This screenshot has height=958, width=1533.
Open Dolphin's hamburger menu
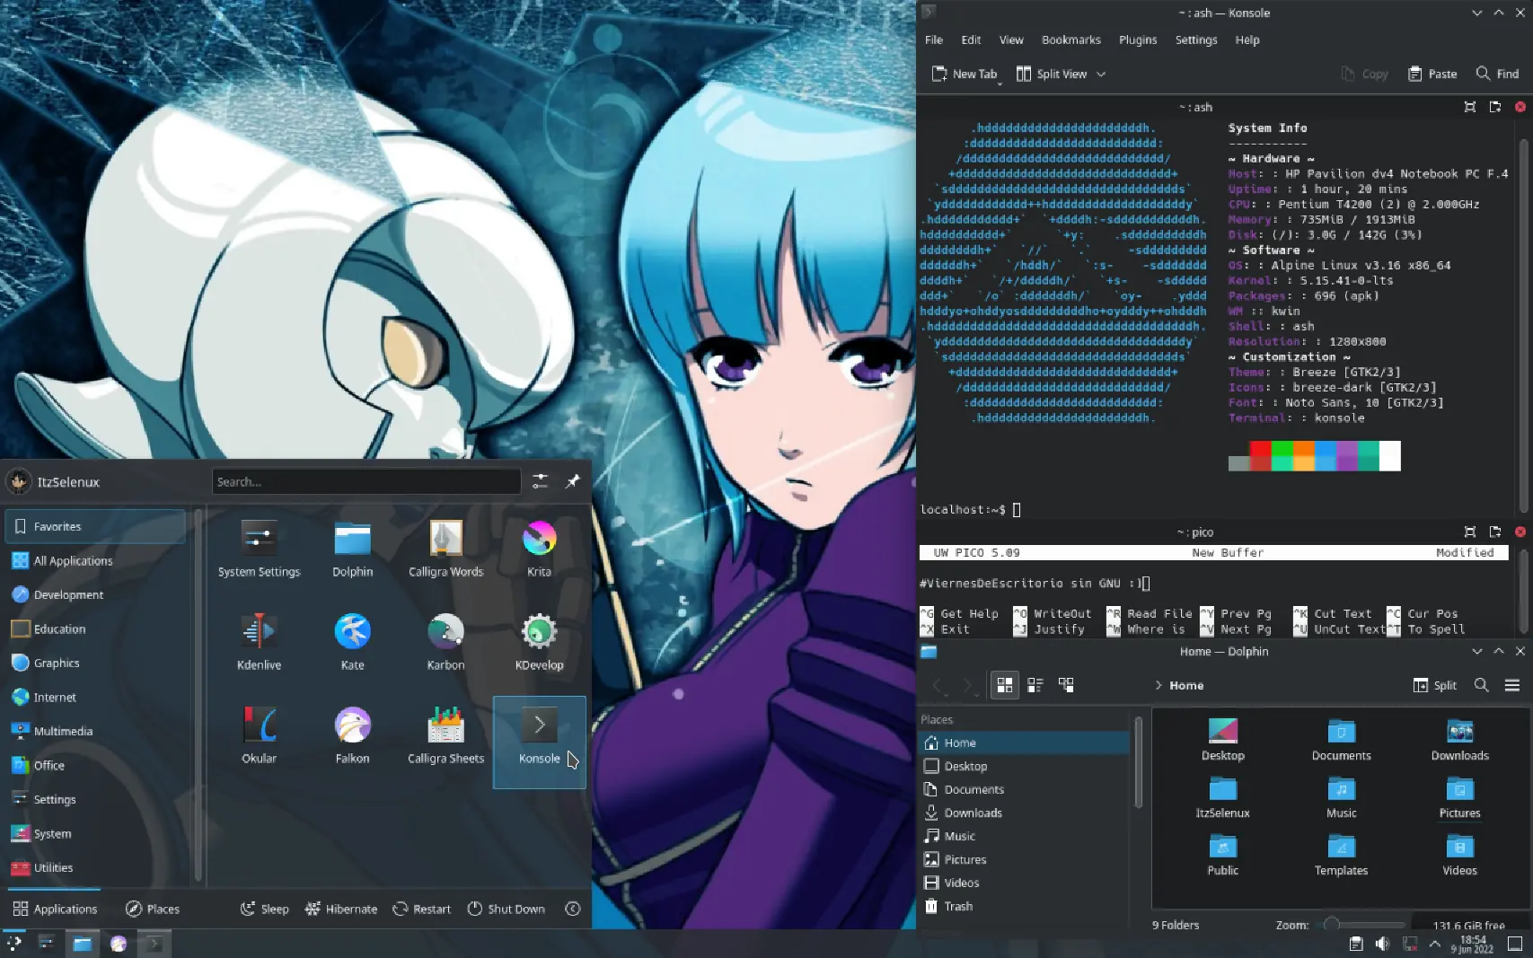1512,685
